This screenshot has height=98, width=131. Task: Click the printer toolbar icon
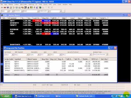[11, 8]
